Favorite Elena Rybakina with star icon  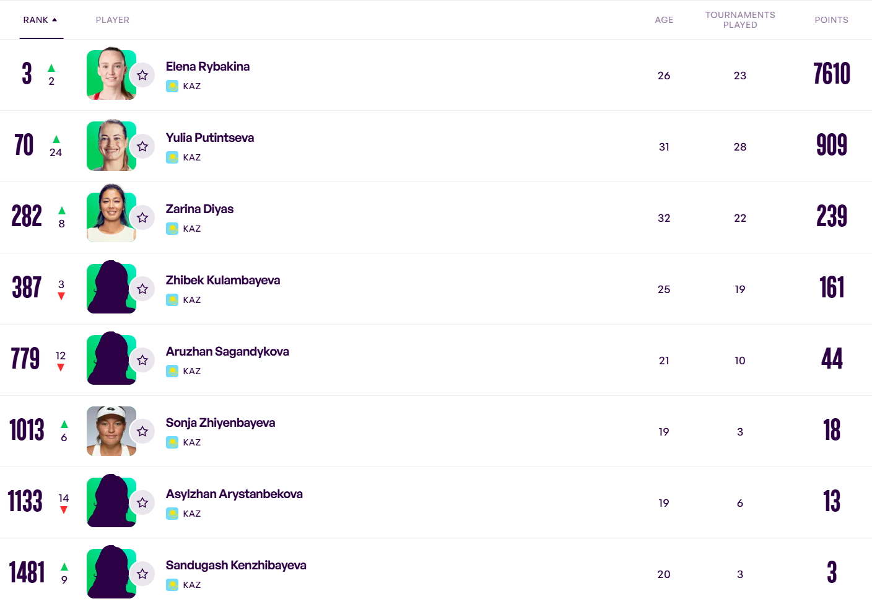click(142, 75)
